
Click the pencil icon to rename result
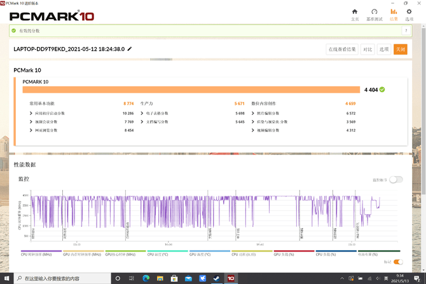coord(130,49)
